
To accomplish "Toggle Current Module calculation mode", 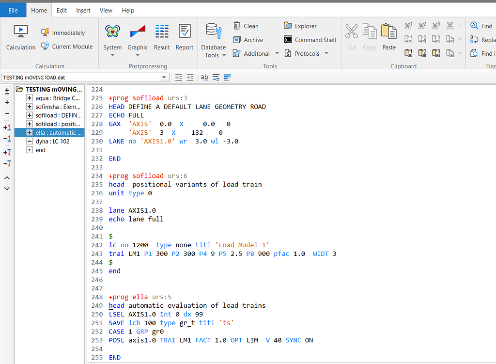I will click(x=67, y=47).
